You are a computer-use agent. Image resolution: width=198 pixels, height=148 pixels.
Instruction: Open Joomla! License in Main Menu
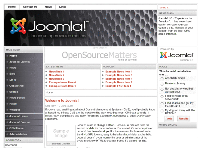(x=24, y=62)
